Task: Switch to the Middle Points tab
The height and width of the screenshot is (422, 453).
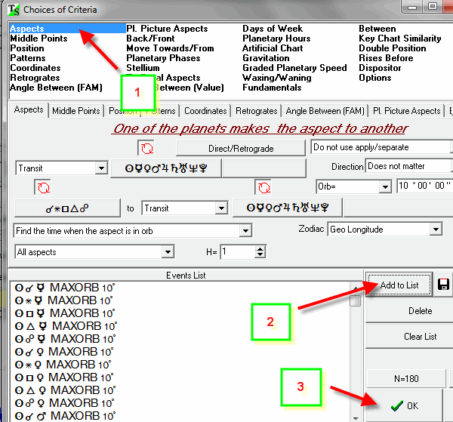Action: [76, 111]
